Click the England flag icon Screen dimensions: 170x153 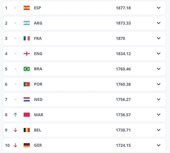point(27,54)
